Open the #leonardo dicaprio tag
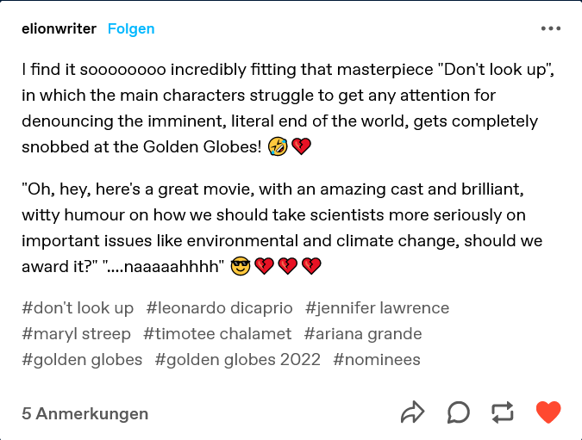The image size is (582, 440). pyautogui.click(x=220, y=307)
